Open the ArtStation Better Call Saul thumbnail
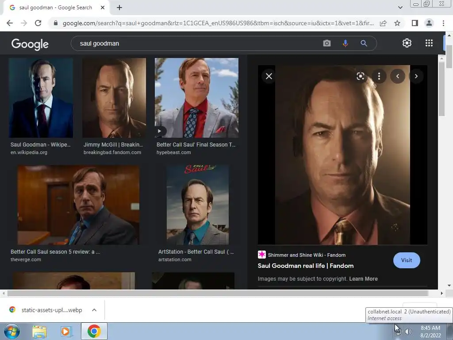The width and height of the screenshot is (453, 340). pos(198,205)
